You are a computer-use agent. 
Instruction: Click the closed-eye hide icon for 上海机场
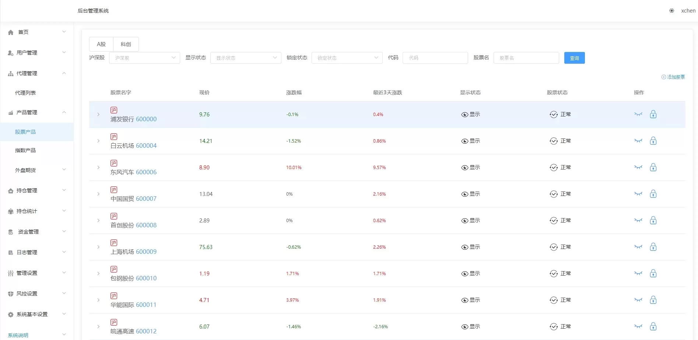point(638,247)
